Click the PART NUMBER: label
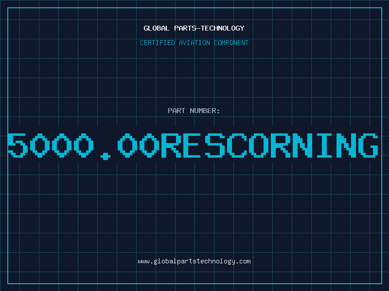The width and height of the screenshot is (389, 291). point(194,111)
